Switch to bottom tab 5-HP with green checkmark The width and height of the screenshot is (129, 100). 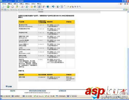pyautogui.click(x=50, y=96)
